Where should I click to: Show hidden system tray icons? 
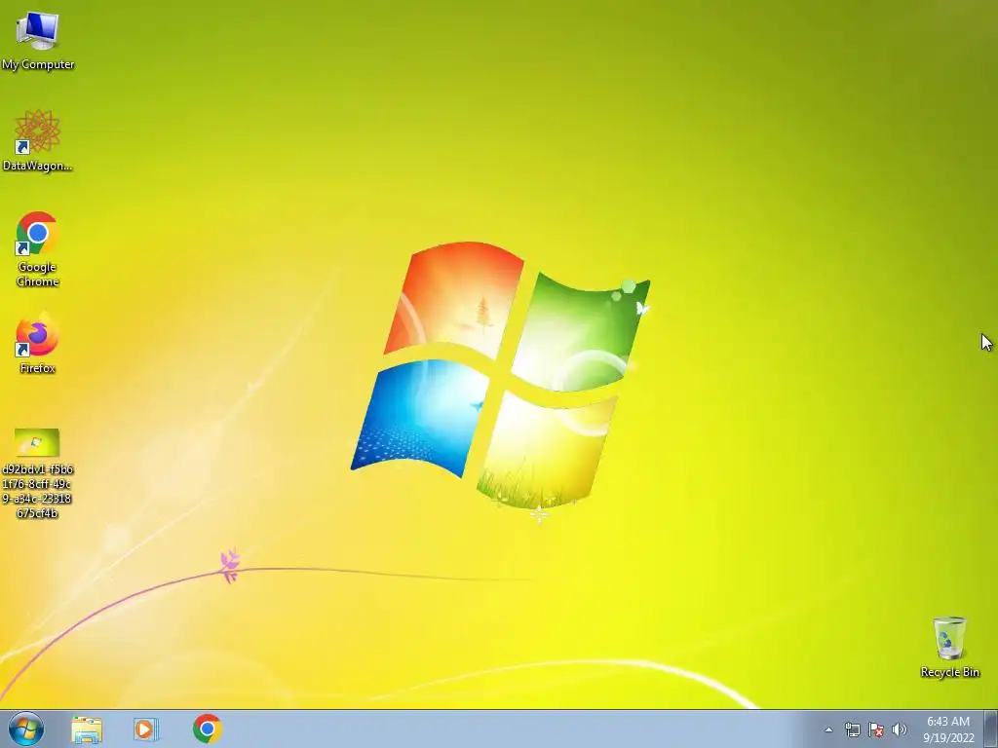[828, 729]
